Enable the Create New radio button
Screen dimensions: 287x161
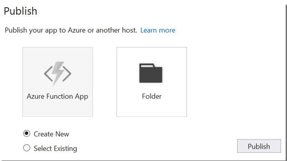click(27, 134)
